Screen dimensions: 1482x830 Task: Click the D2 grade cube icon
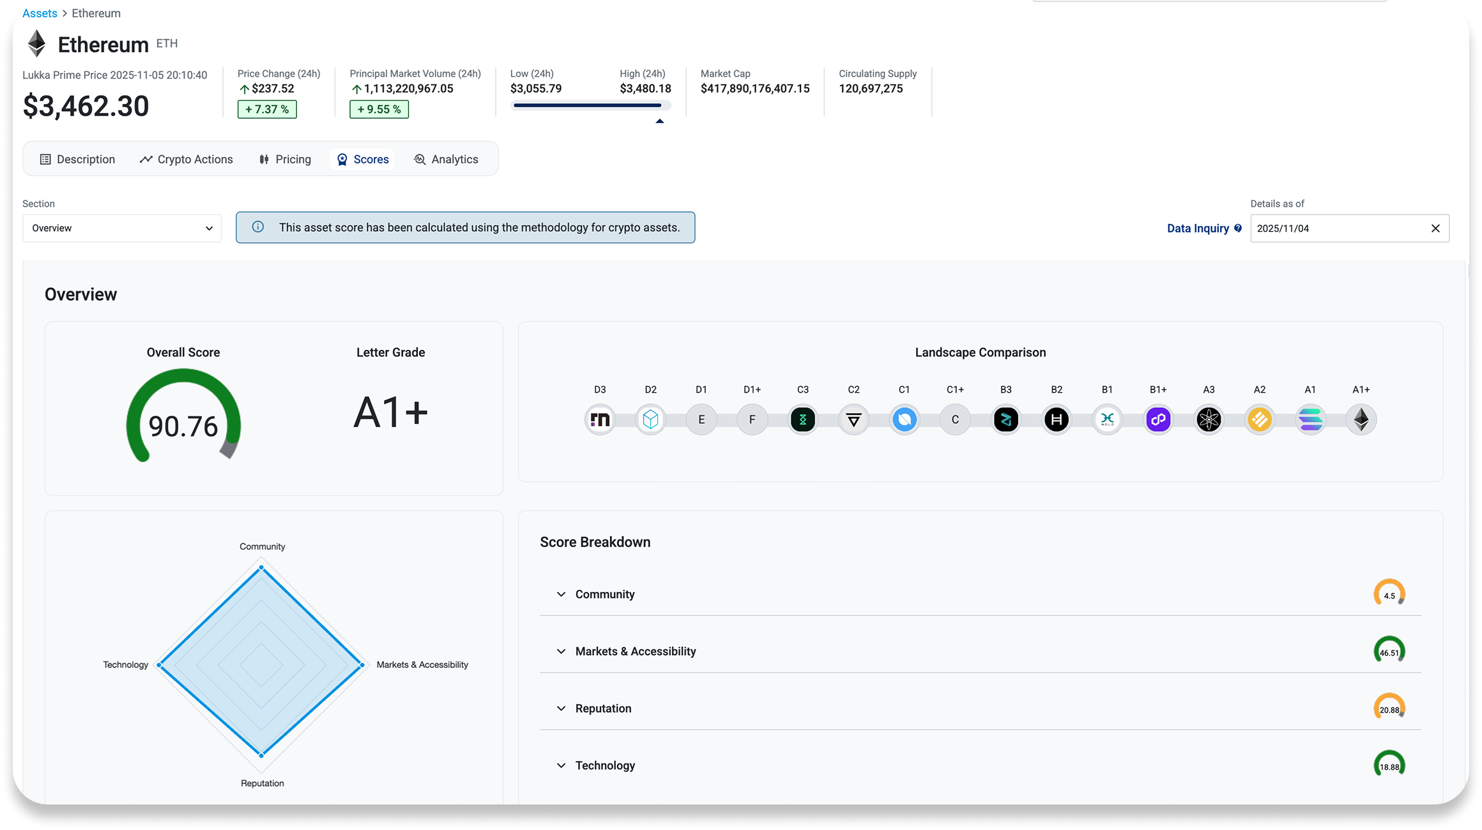click(x=650, y=419)
